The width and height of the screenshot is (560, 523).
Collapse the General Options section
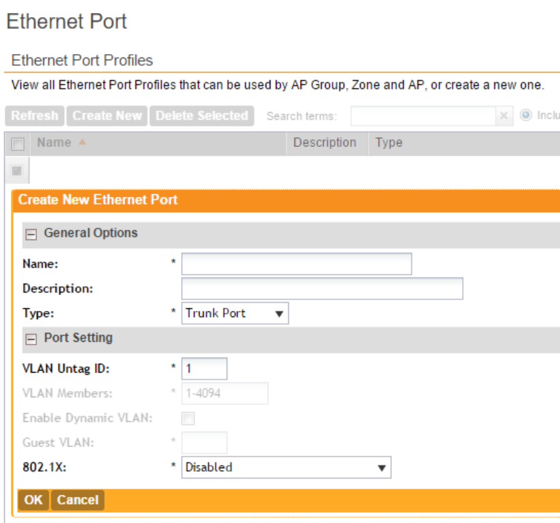(x=30, y=234)
